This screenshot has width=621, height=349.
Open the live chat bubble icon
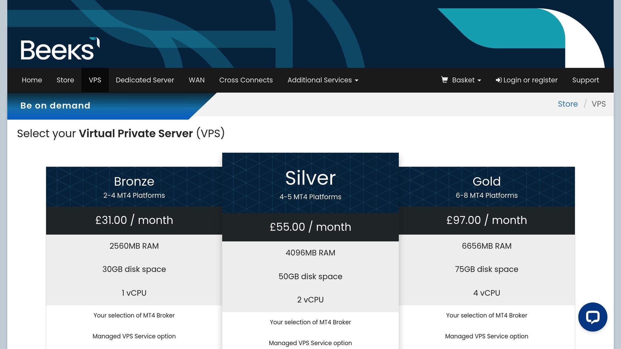click(592, 317)
